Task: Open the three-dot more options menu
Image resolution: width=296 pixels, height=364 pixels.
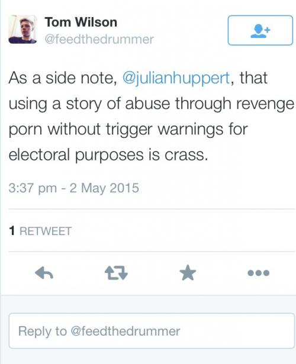Action: click(x=259, y=273)
